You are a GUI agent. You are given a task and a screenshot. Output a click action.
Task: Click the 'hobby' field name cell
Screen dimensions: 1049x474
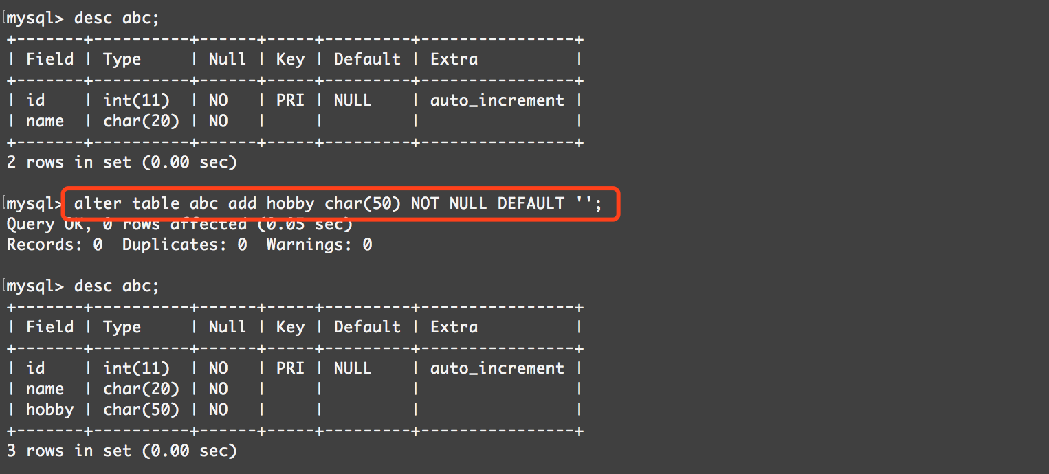tap(49, 410)
